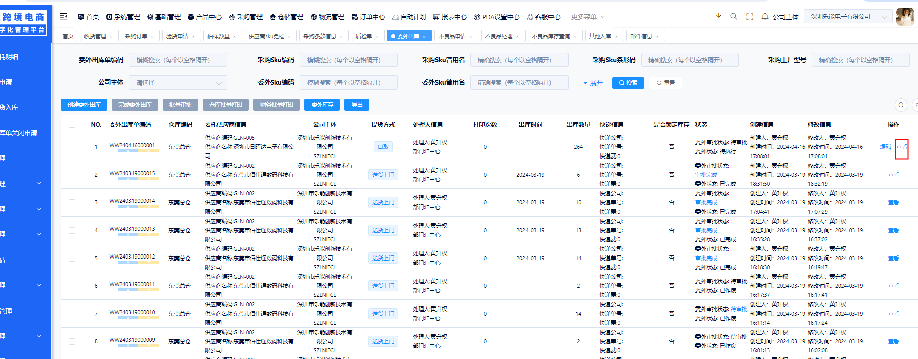Screen dimensions: 918x359
Task: Click the blue 搜索 button
Action: click(628, 83)
